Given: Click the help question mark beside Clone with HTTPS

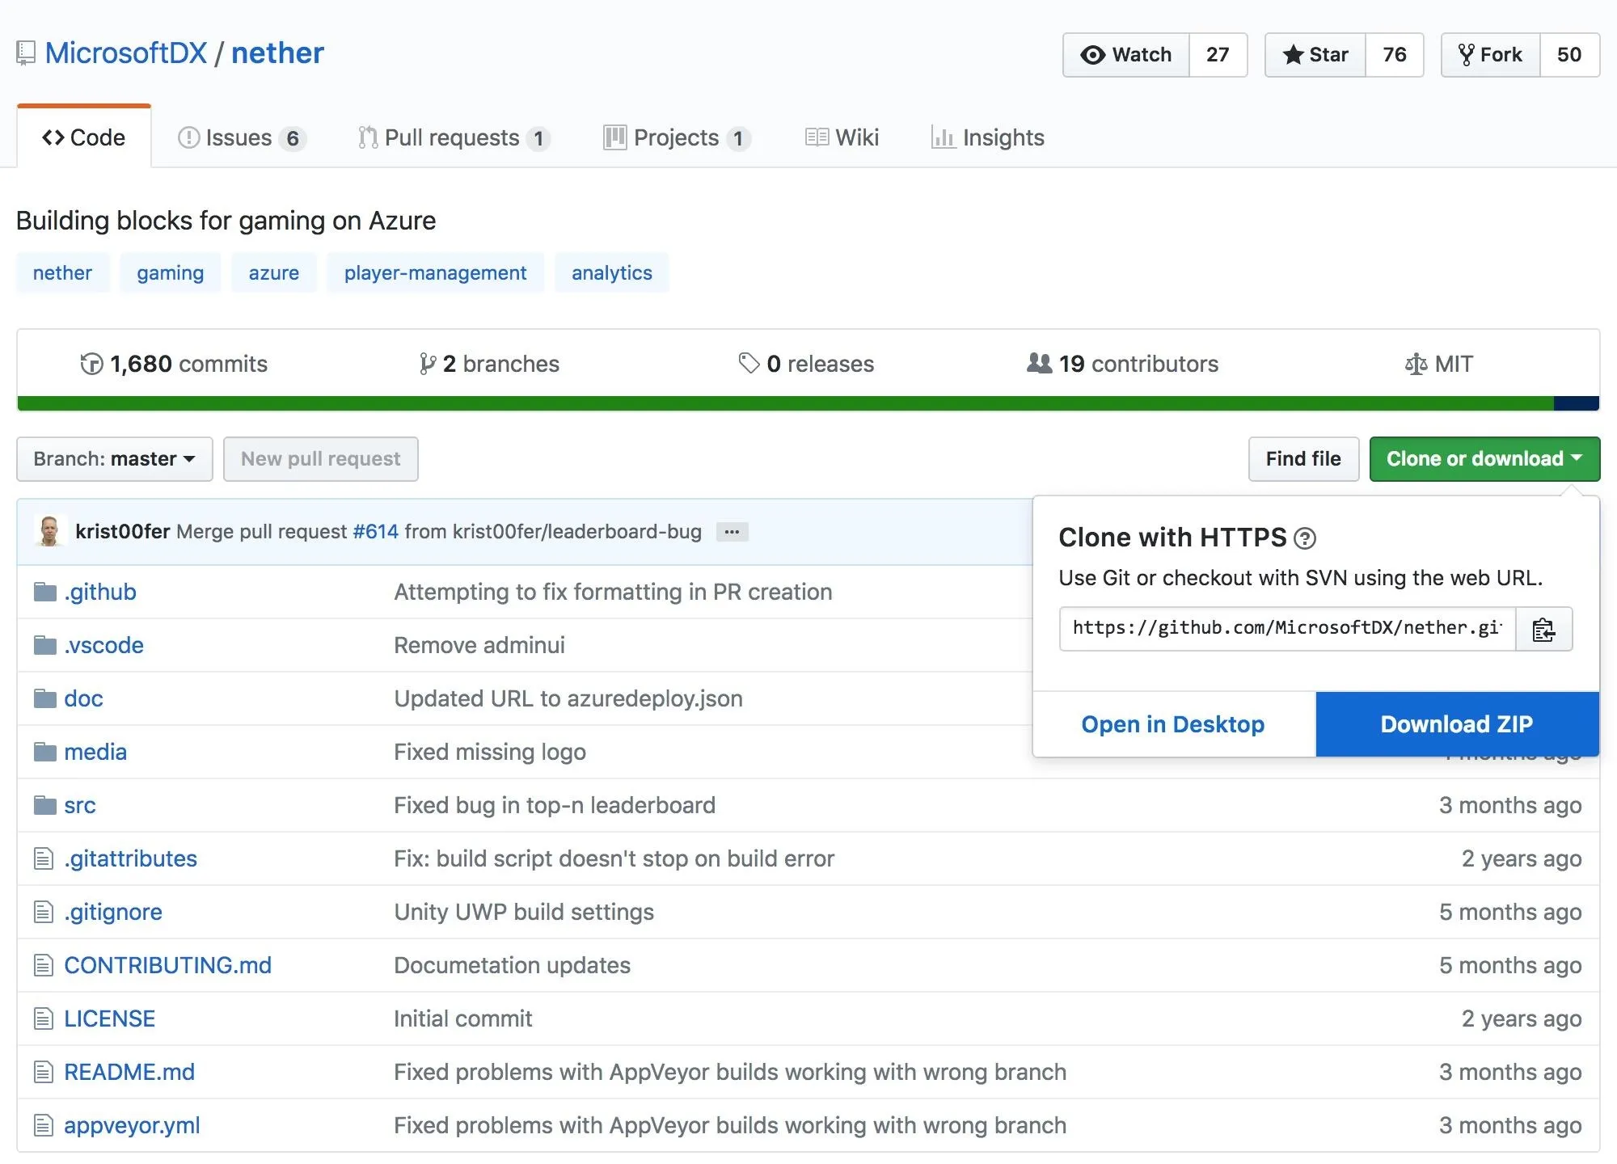Looking at the screenshot, I should tap(1305, 538).
